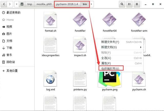Select the inspect.sh script icon
Image resolution: width=164 pixels, height=111 pixels.
pyautogui.click(x=80, y=44)
